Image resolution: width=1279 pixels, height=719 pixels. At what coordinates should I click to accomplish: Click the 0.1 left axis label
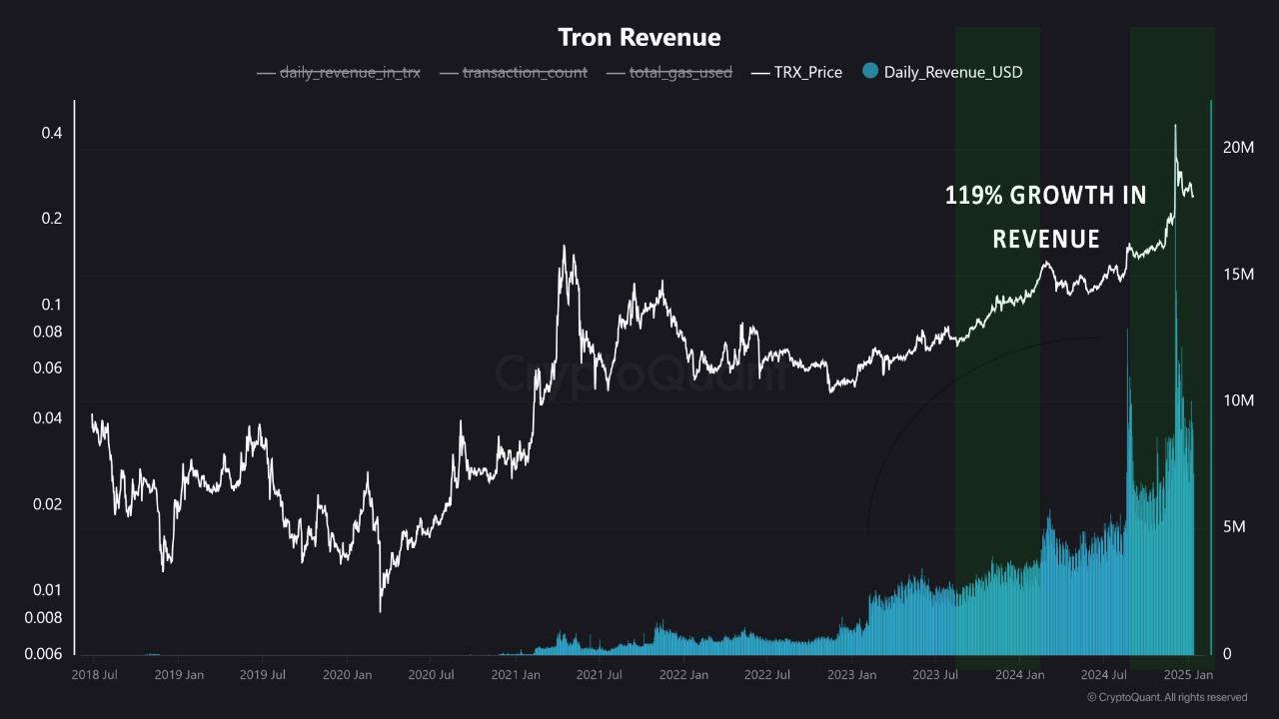[52, 305]
